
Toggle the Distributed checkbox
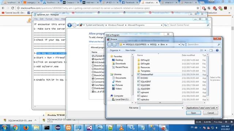93,88
